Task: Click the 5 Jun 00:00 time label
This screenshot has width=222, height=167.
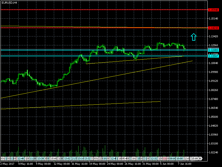Action: 167,164
